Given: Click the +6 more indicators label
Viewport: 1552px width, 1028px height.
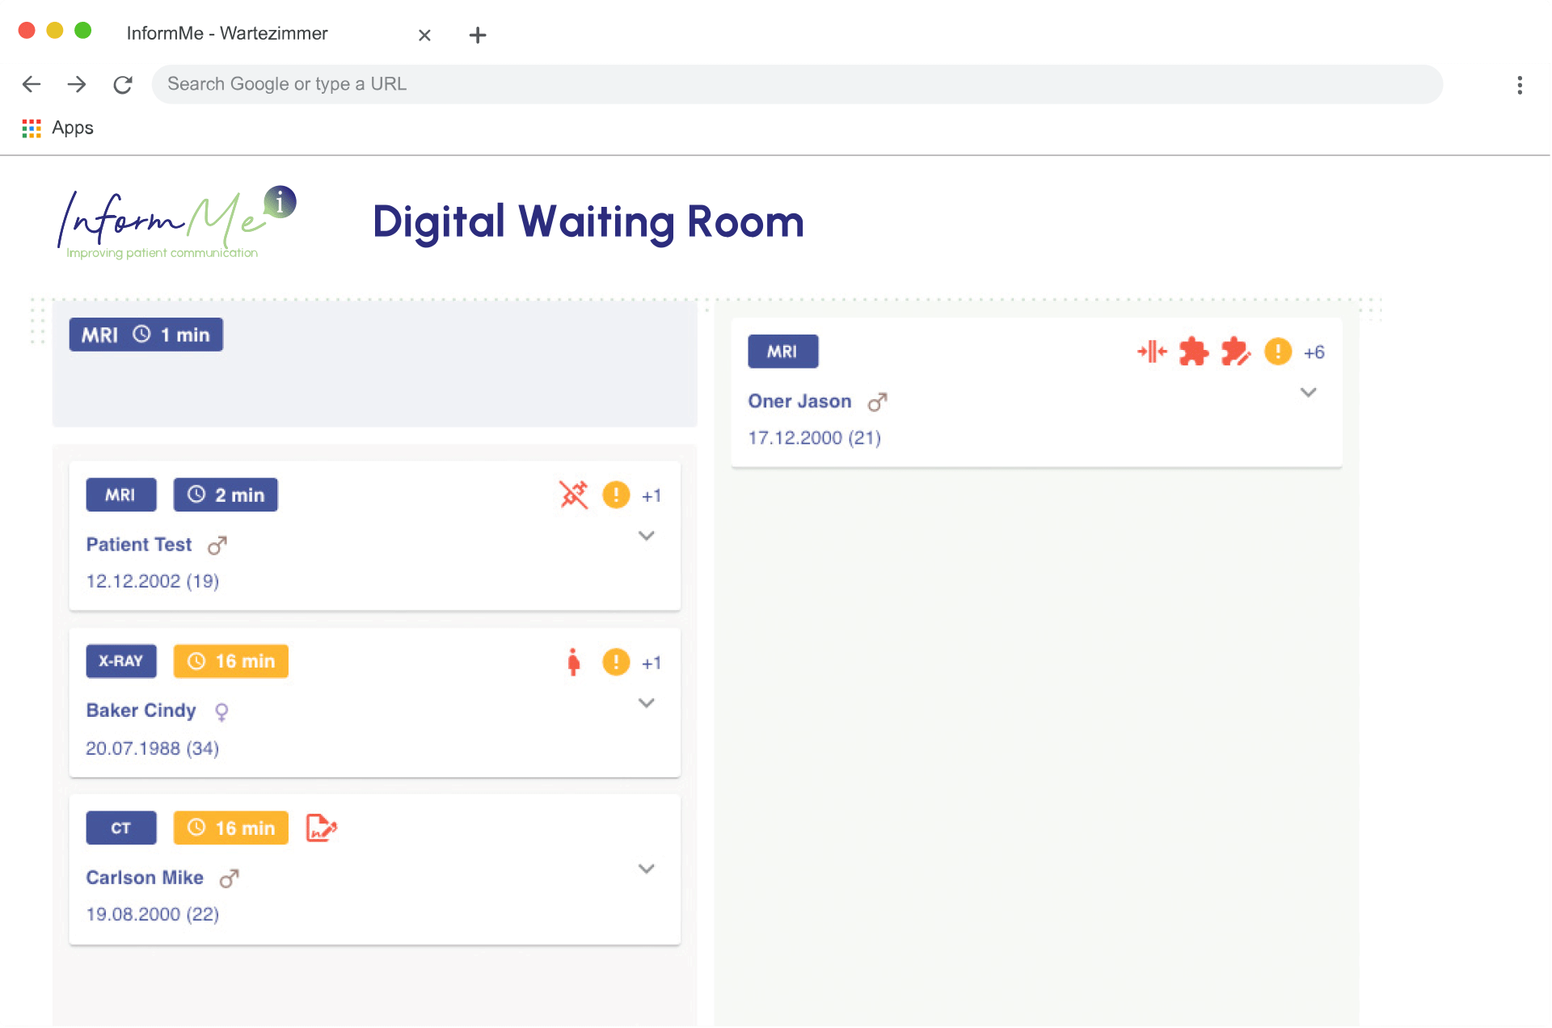Looking at the screenshot, I should point(1314,352).
